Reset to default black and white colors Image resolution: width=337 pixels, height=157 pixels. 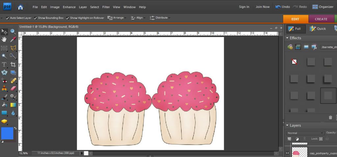click(2, 141)
